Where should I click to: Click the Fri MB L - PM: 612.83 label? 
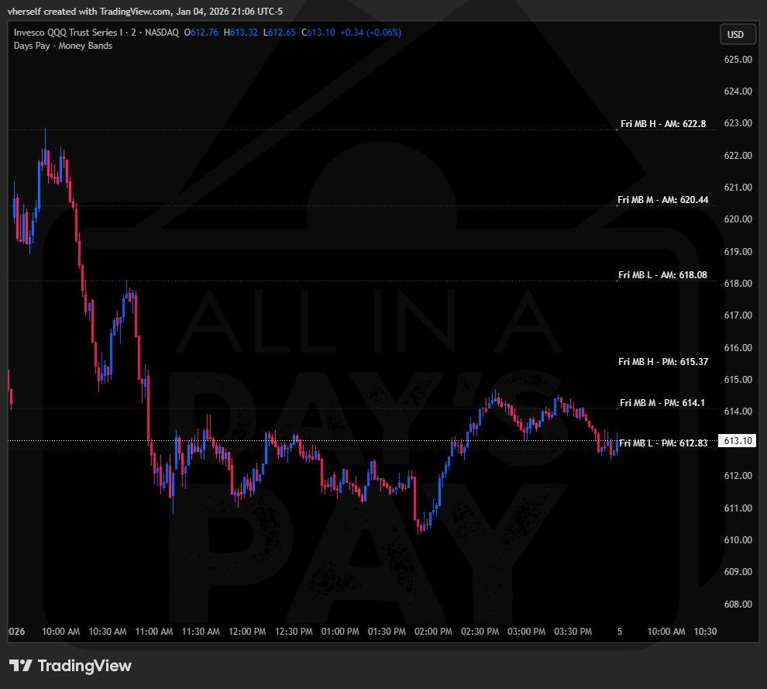point(663,443)
